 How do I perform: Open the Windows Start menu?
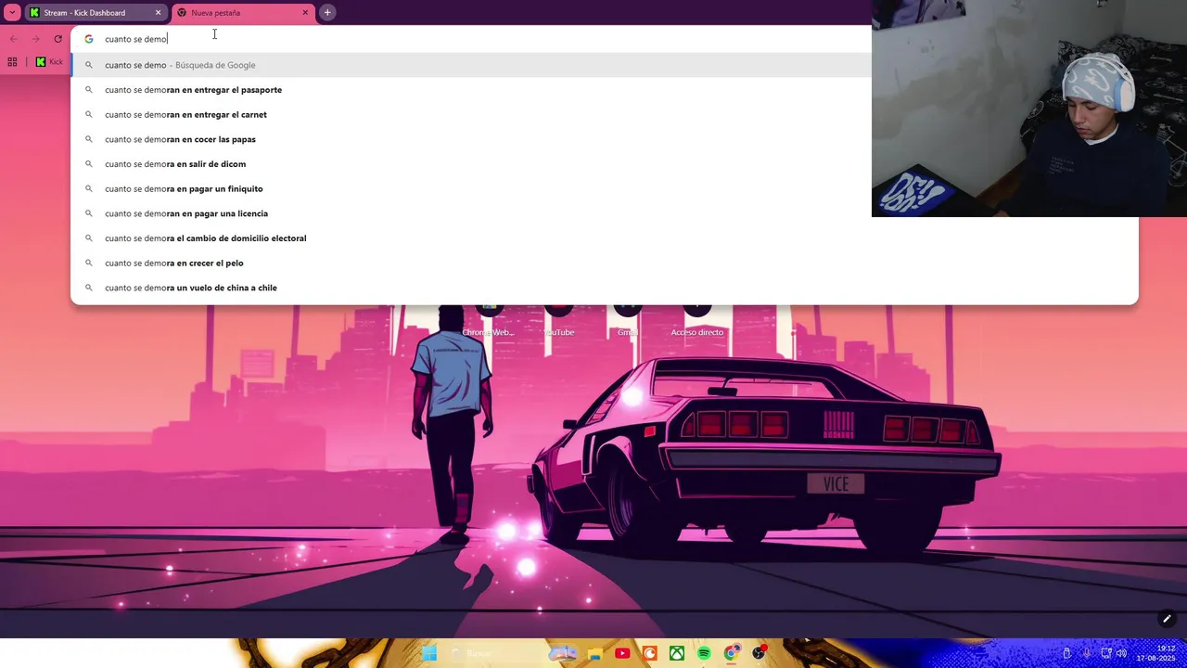click(429, 653)
